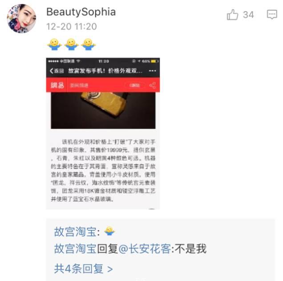The height and width of the screenshot is (281, 283).
Task: Tap the 返回 back chevron in the screenshot
Action: 57,71
